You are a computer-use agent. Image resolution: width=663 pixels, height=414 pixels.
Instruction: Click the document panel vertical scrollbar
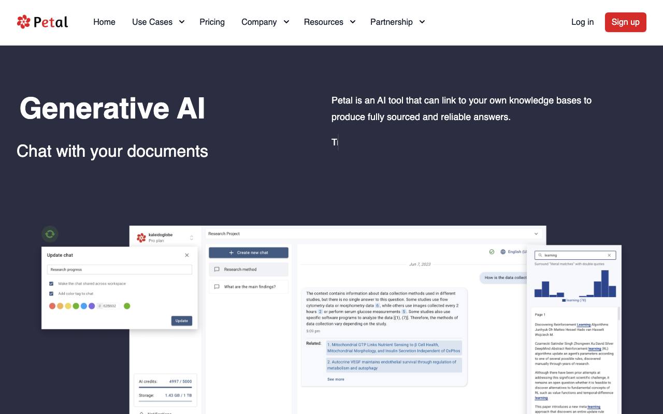[x=618, y=314]
